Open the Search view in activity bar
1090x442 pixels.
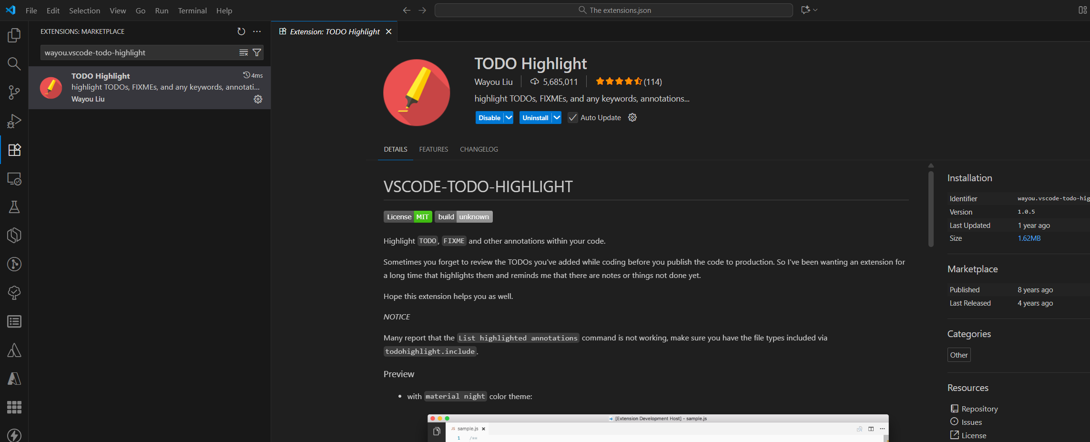(14, 63)
